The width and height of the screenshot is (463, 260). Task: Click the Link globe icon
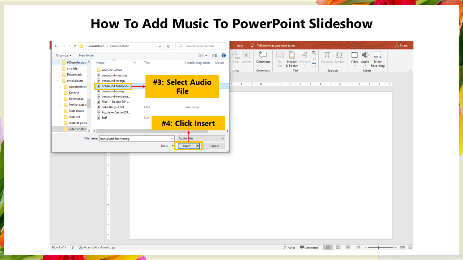[236, 55]
